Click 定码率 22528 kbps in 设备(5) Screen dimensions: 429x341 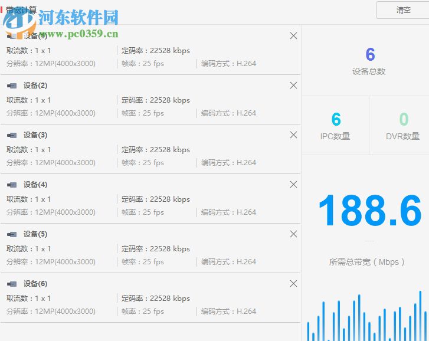tap(156, 248)
